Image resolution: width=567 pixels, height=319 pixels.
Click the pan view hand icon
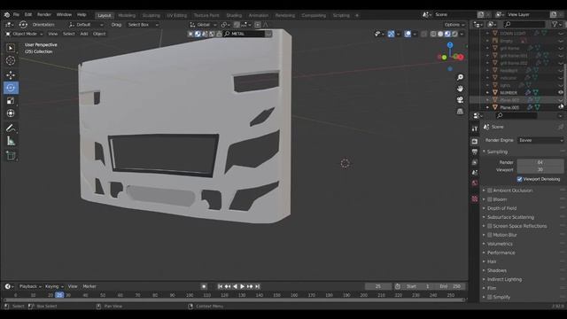pos(460,89)
